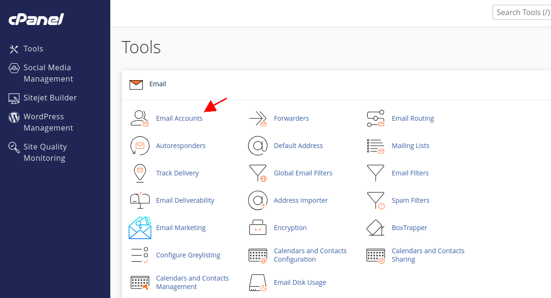Click the Email Accounts person icon
This screenshot has width=551, height=298.
tap(140, 118)
